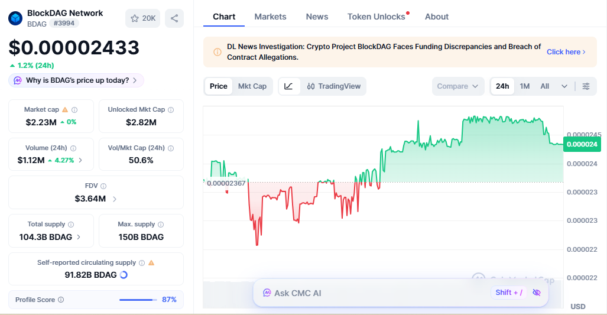Screen dimensions: 607x315
Task: Open Unlocked Mkt Cap info icon
Action: [x=171, y=110]
